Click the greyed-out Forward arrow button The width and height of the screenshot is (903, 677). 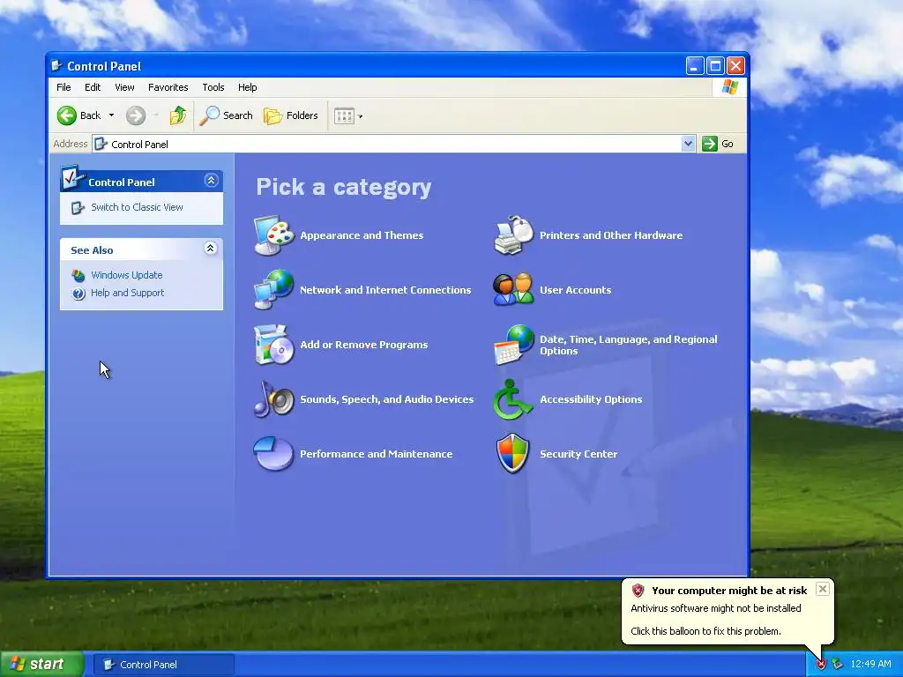(x=136, y=115)
